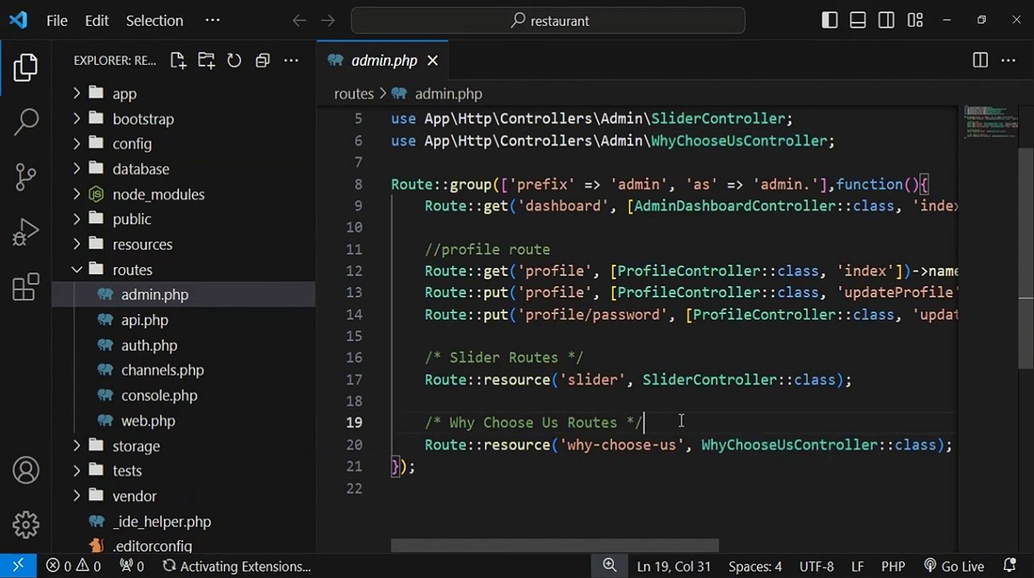1034x578 pixels.
Task: Open the Explorer view in activity bar
Action: coord(26,68)
